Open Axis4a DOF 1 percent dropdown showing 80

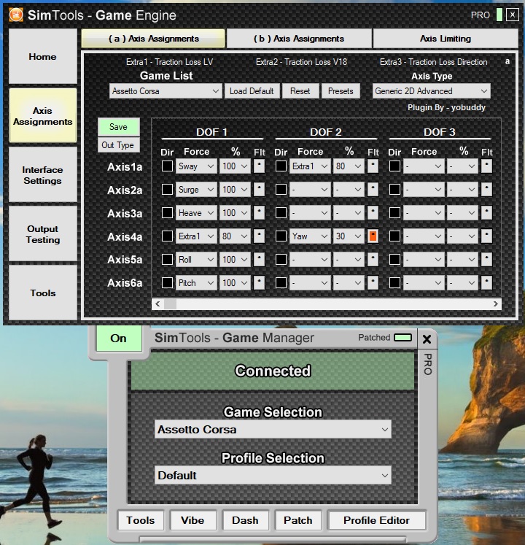point(235,236)
